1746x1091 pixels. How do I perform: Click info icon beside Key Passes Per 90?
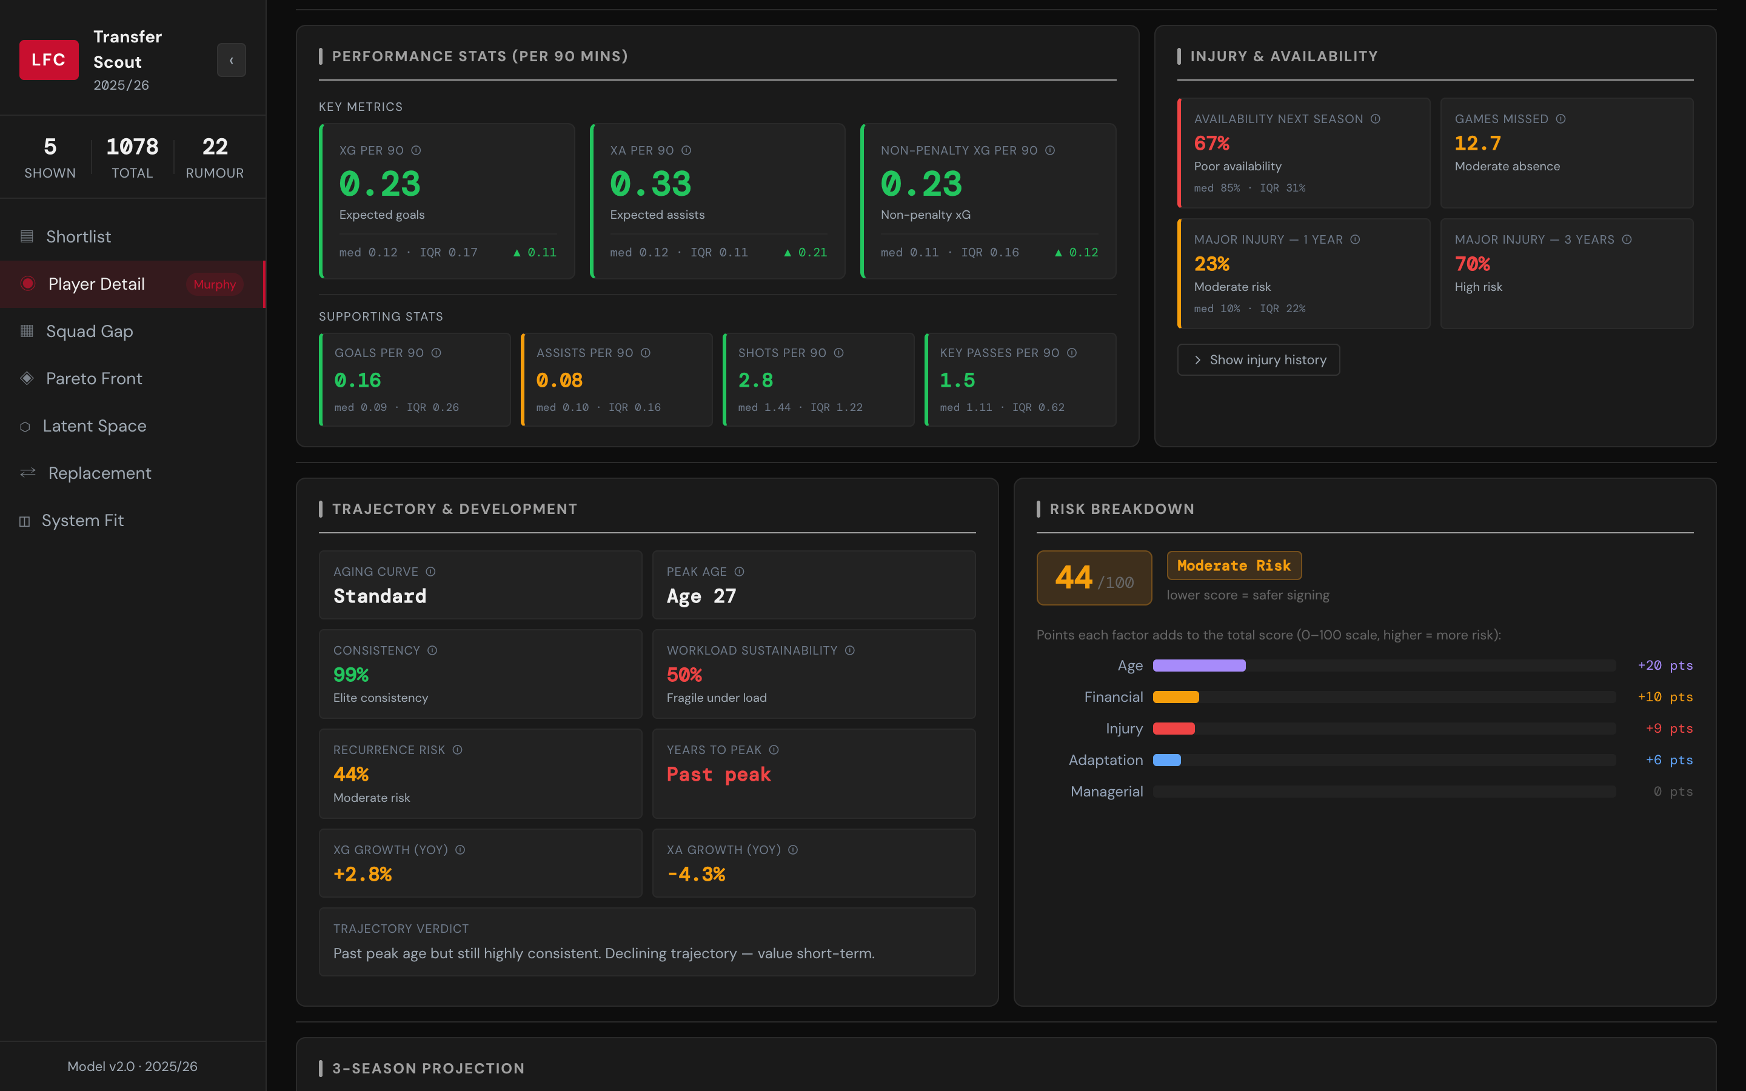tap(1072, 352)
